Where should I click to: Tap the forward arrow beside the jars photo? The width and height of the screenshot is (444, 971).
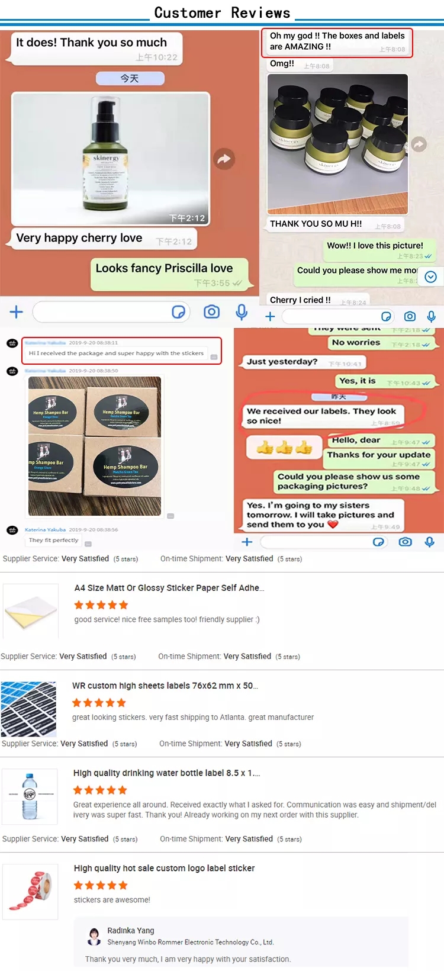(x=419, y=144)
